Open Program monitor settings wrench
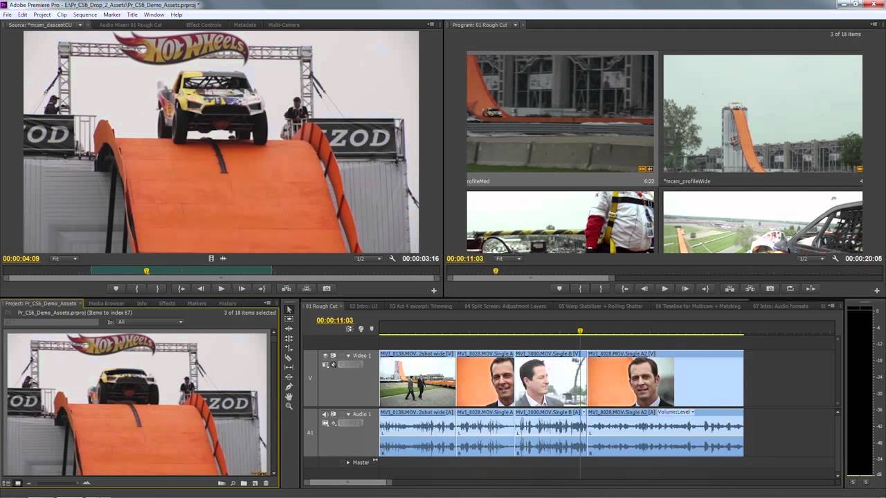Screen dimensions: 886x498 (x=835, y=259)
